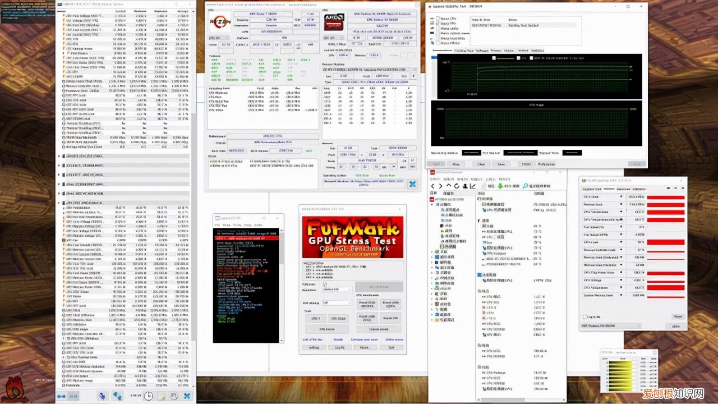Enable the Fullscreen checkbox in FurMark
This screenshot has width=718, height=404.
pyautogui.click(x=325, y=284)
